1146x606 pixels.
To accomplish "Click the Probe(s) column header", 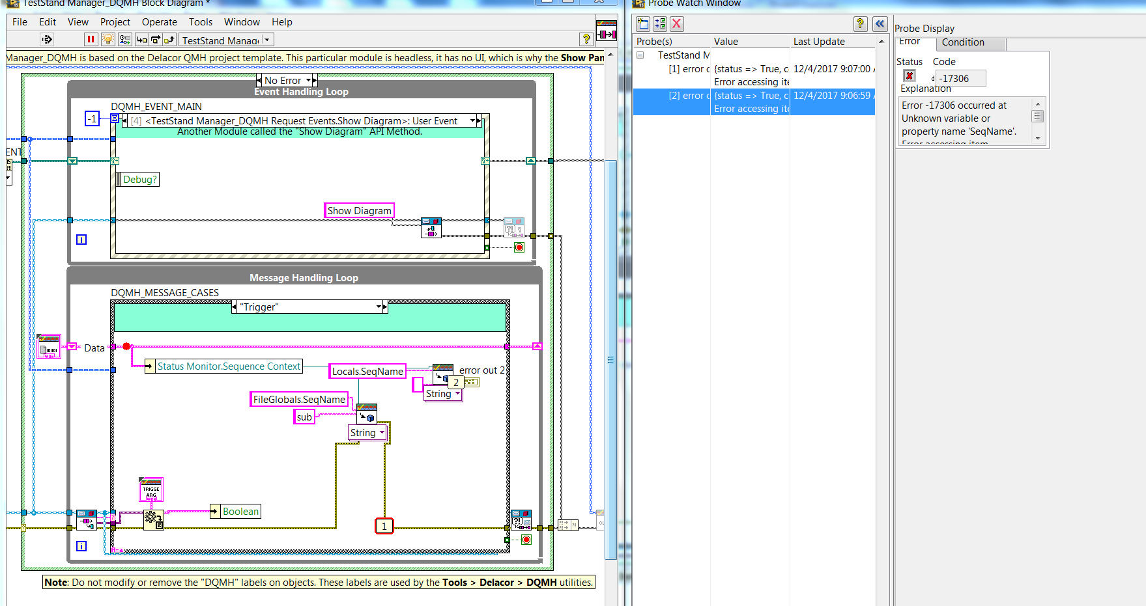I will click(672, 42).
